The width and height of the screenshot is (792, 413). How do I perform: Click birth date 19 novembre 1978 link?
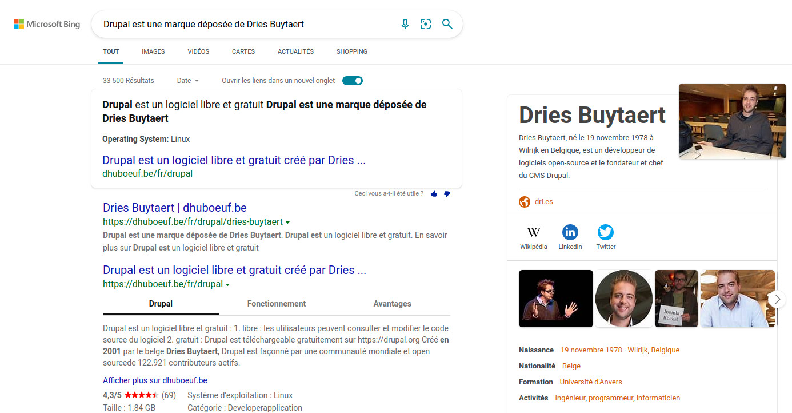click(x=591, y=350)
